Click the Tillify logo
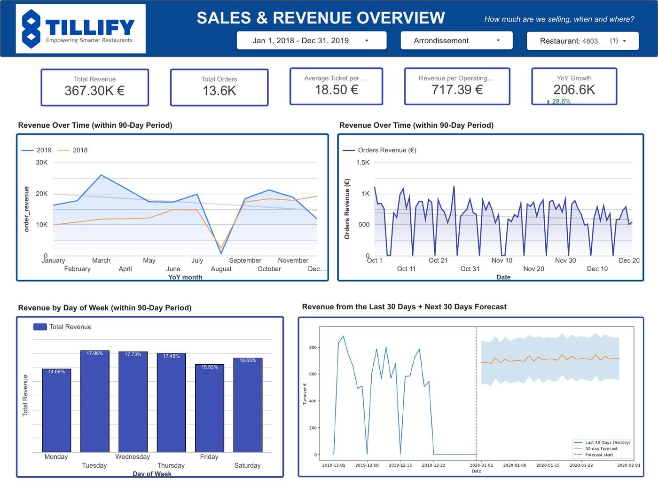 pos(80,29)
